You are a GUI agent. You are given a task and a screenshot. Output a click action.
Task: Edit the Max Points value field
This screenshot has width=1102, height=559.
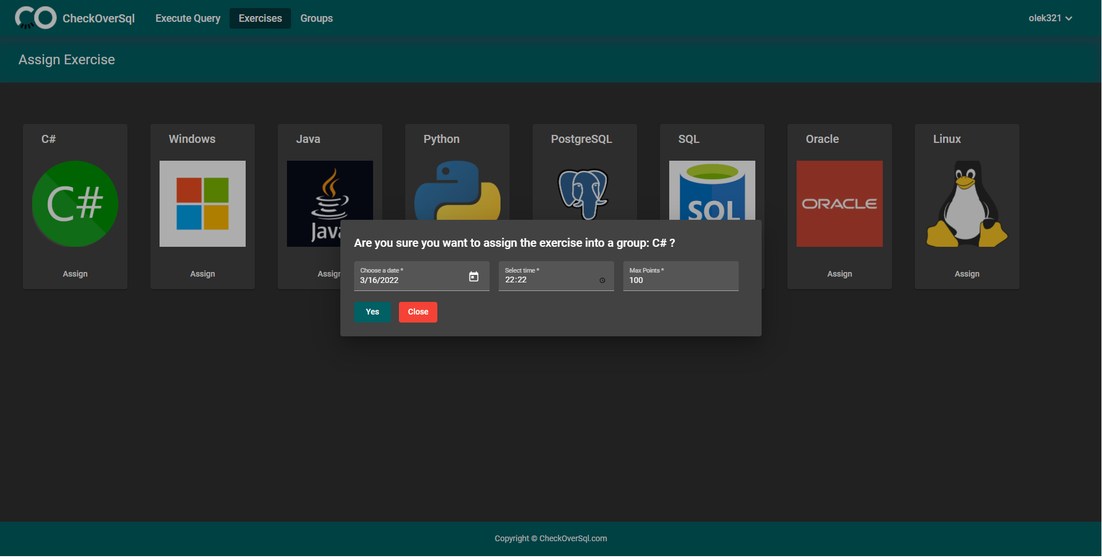pyautogui.click(x=680, y=280)
